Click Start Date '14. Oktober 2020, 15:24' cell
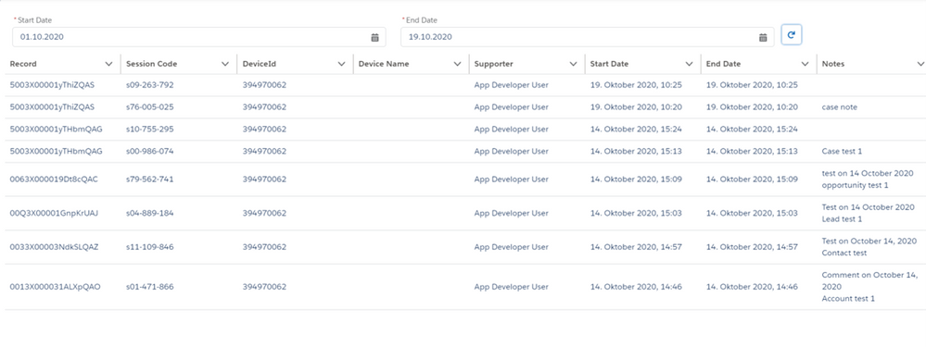This screenshot has width=926, height=347. tap(636, 129)
